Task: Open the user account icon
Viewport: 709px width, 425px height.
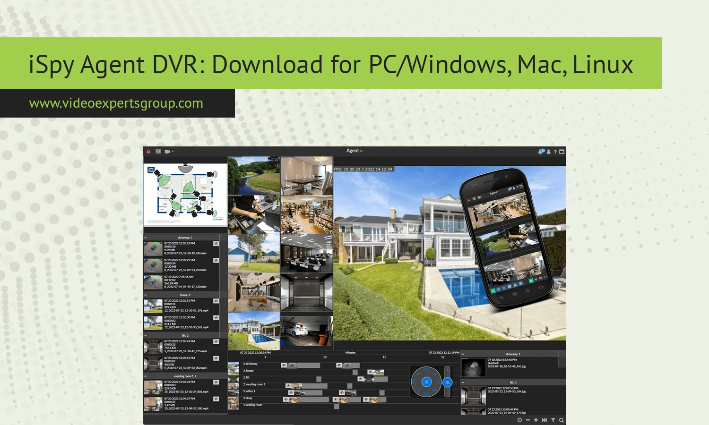Action: pyautogui.click(x=549, y=152)
